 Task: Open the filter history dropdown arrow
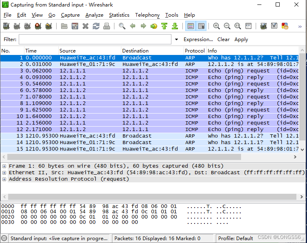[176, 39]
